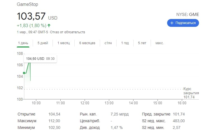This screenshot has width=211, height=137.
Task: Click the Минимум value 102,50
Action: coord(54,127)
